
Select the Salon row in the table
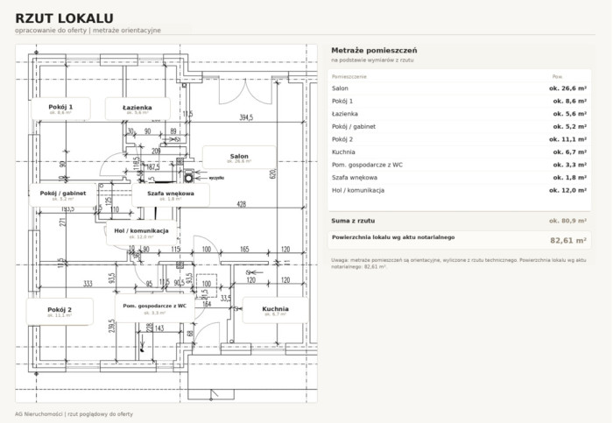pyautogui.click(x=459, y=88)
